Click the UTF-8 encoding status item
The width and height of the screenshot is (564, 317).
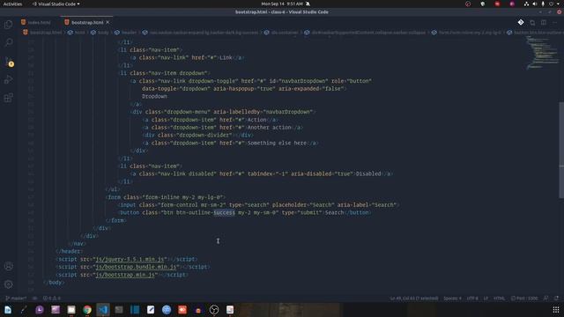(472, 299)
